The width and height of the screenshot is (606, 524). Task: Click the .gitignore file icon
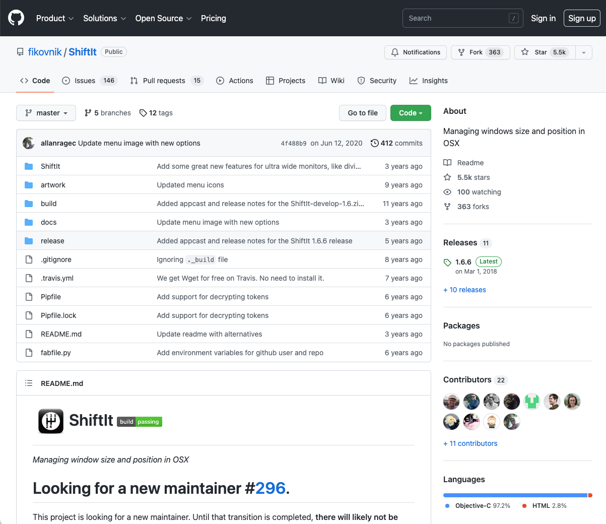pos(29,259)
